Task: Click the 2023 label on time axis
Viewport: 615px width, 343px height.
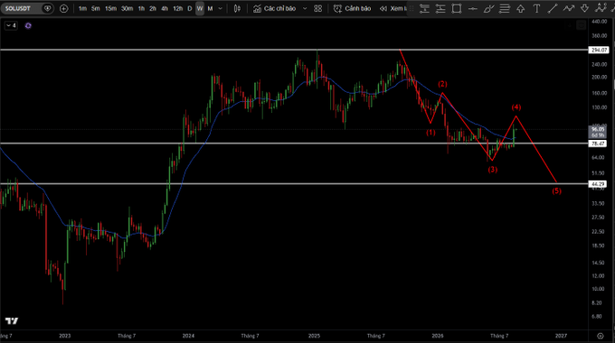Action: (65, 336)
